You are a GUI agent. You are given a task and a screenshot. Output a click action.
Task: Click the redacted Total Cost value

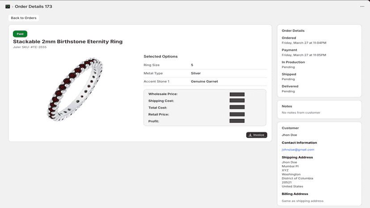(x=237, y=107)
